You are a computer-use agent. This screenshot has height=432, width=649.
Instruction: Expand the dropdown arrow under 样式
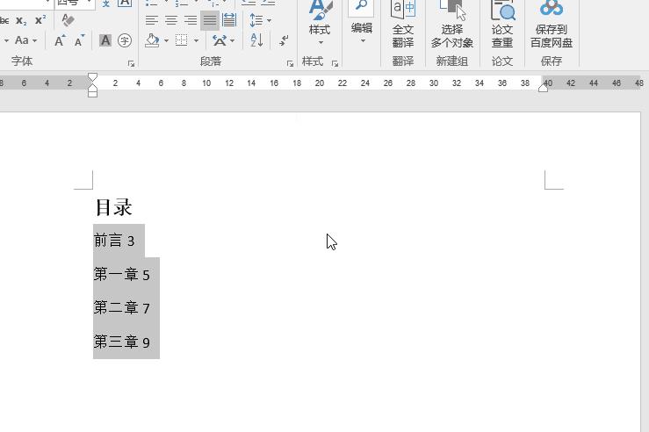pyautogui.click(x=321, y=43)
